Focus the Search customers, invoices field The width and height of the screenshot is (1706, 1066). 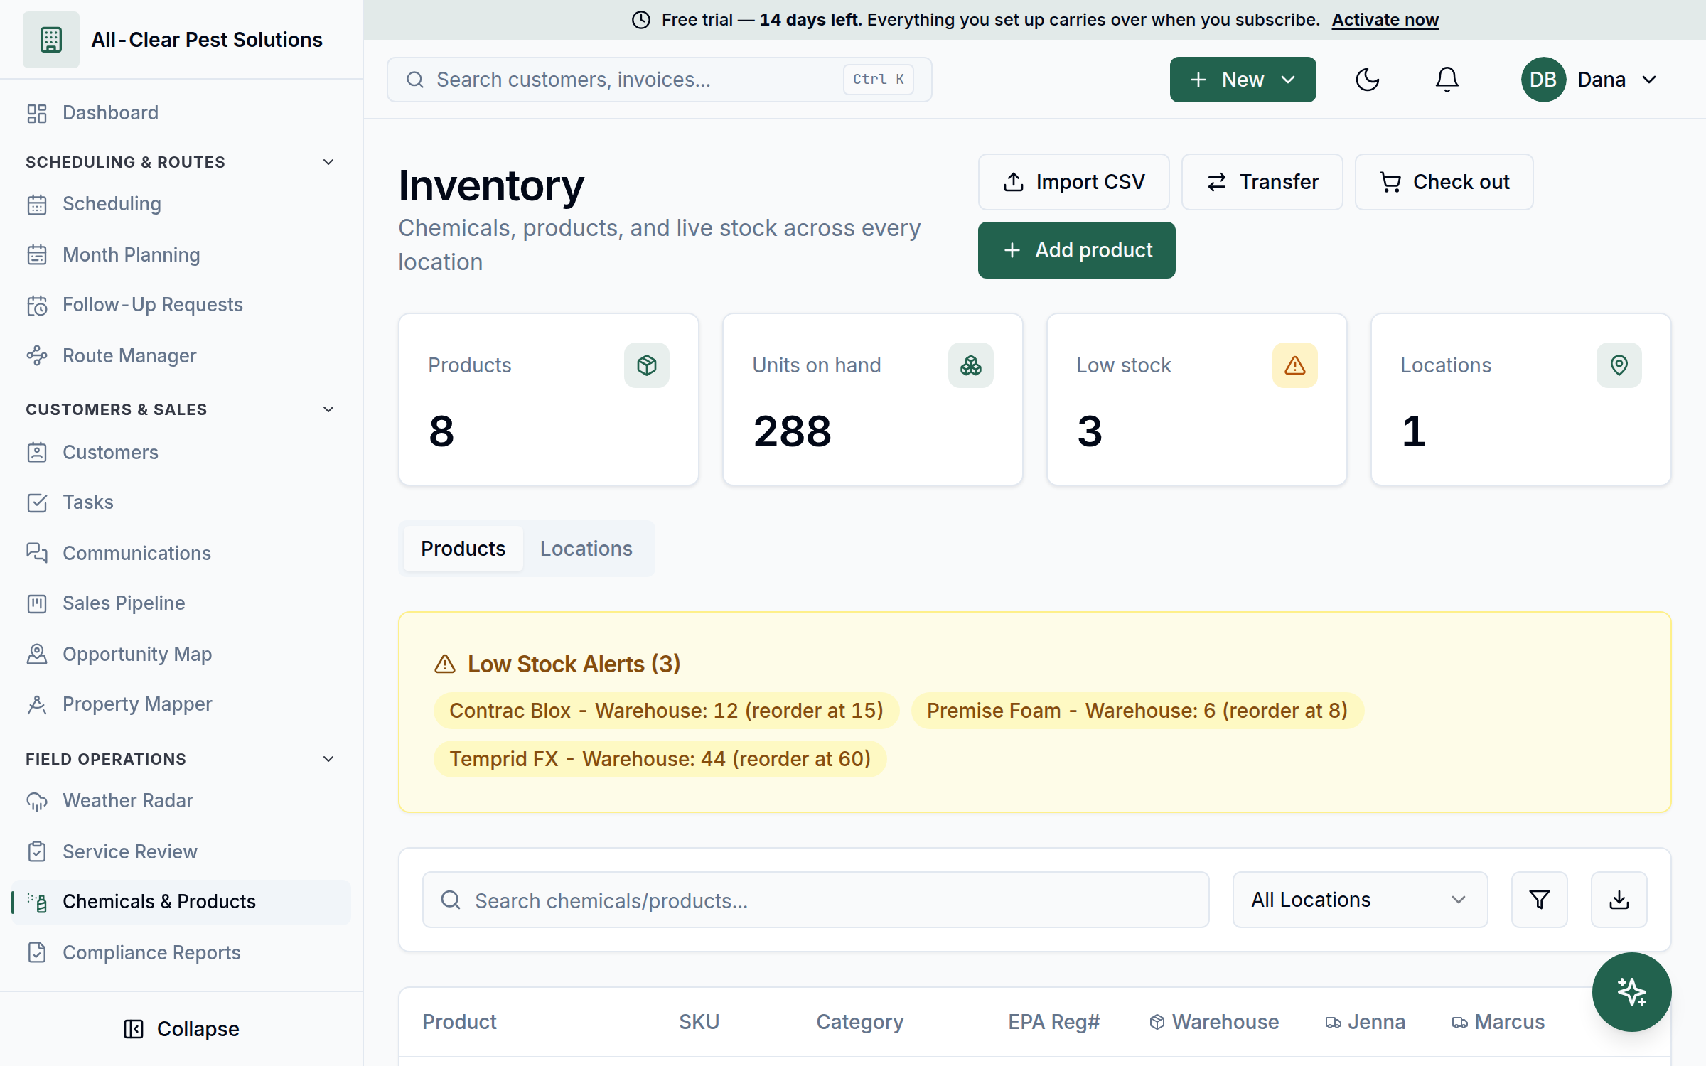[x=659, y=80]
